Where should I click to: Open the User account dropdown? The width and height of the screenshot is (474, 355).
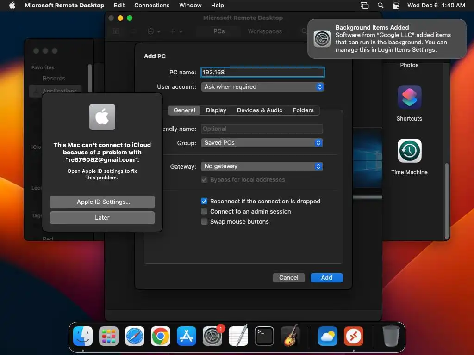coord(262,86)
